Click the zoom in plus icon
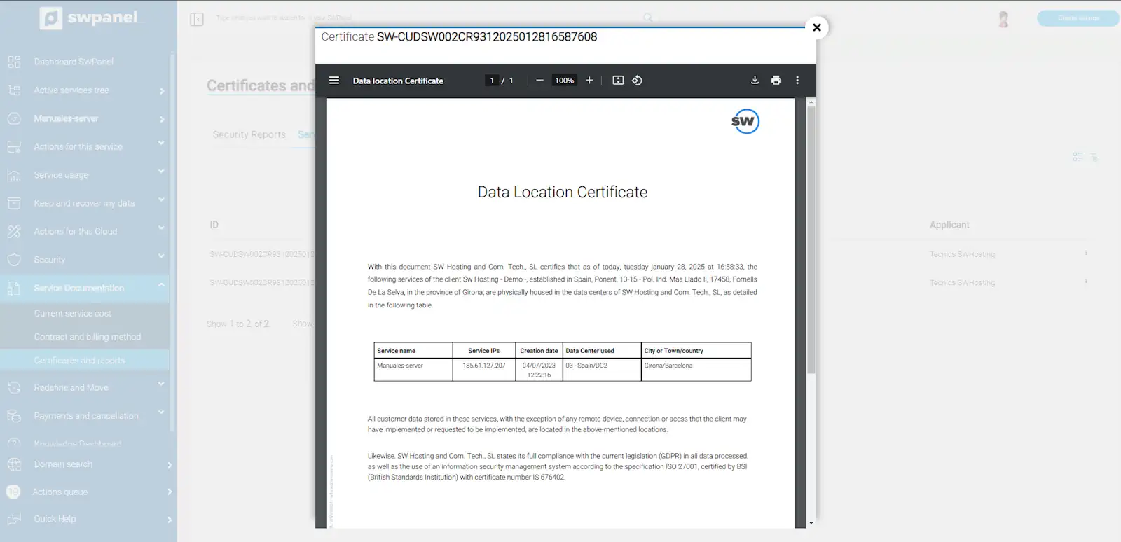Viewport: 1121px width, 542px height. [x=589, y=81]
